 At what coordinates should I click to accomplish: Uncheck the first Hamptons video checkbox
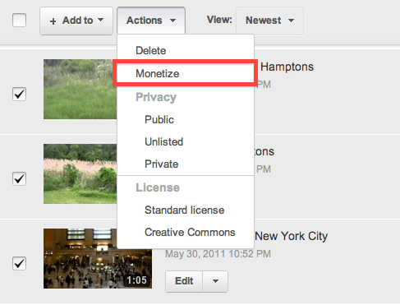(20, 94)
